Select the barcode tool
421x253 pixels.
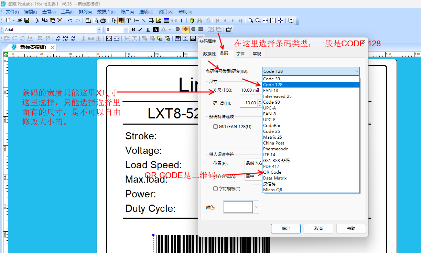121,21
